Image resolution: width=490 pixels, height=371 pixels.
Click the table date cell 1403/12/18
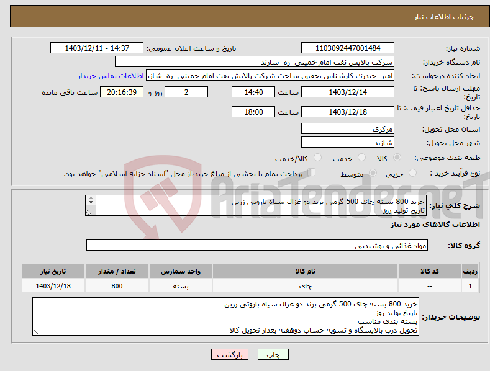(x=53, y=286)
